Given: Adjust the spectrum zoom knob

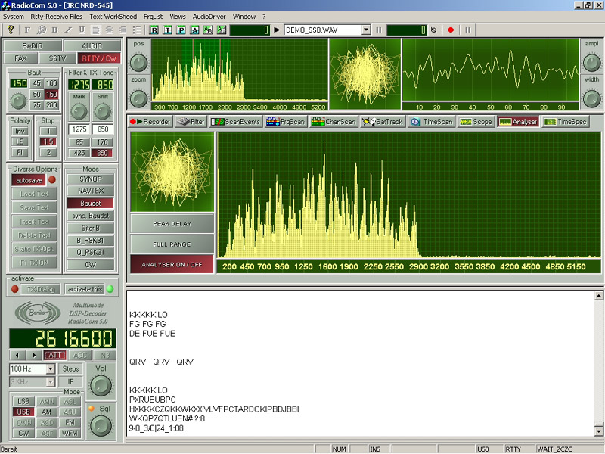Looking at the screenshot, I should pos(138,99).
